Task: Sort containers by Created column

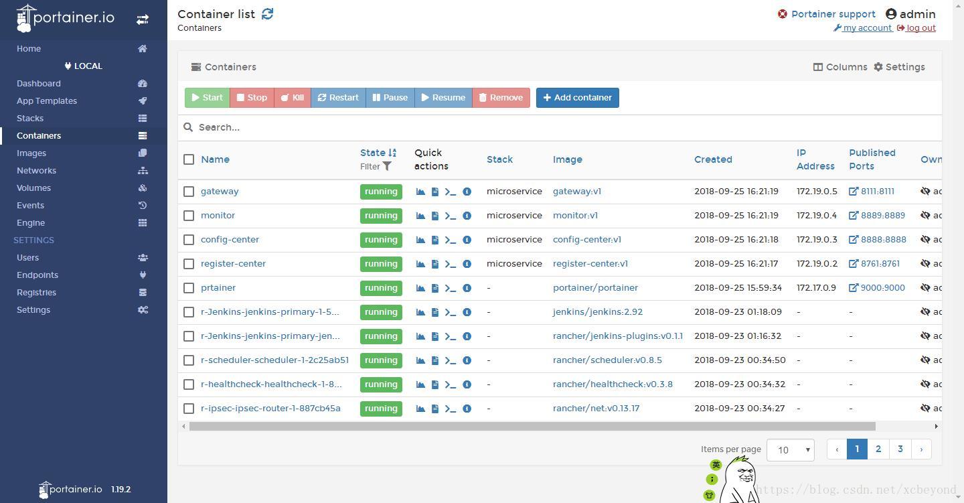Action: 713,159
